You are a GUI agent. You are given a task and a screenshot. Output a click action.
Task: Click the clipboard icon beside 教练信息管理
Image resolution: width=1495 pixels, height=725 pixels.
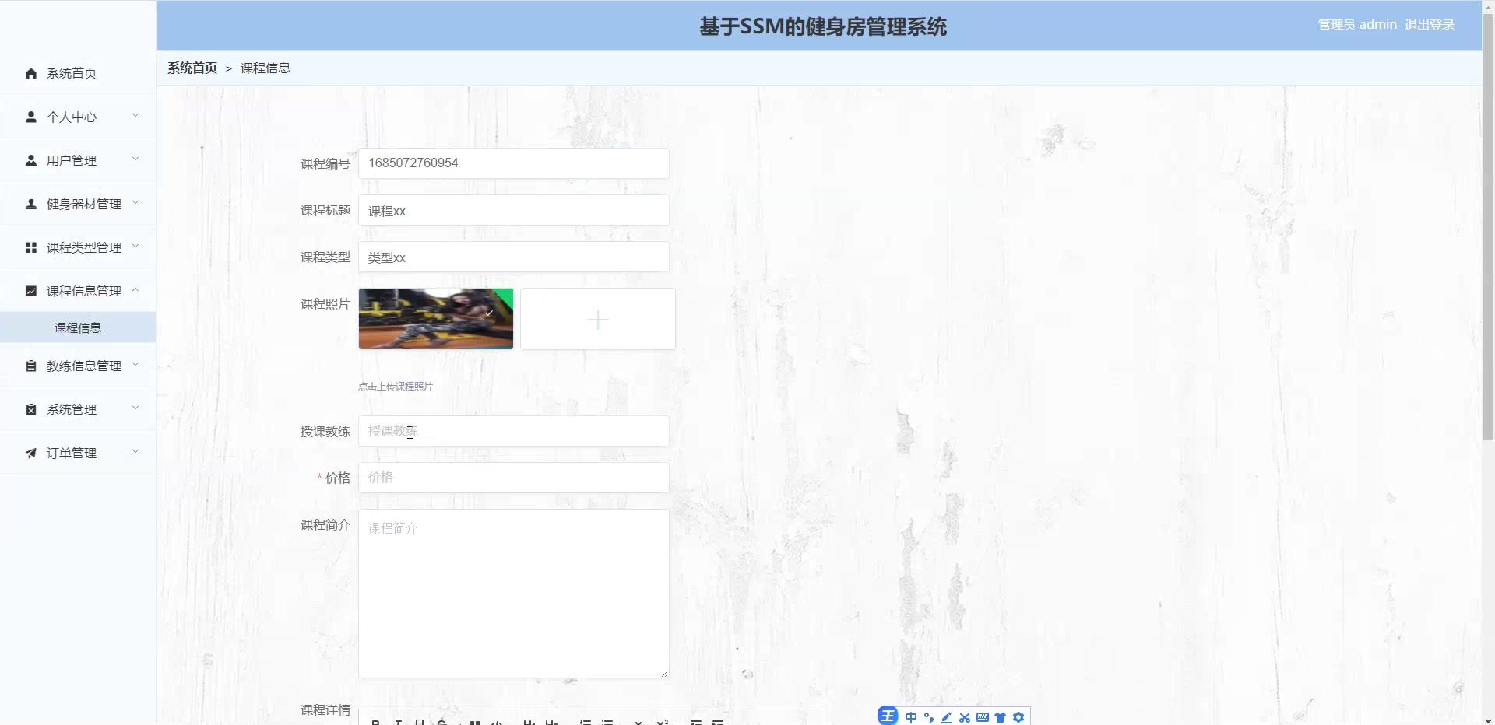pyautogui.click(x=31, y=366)
